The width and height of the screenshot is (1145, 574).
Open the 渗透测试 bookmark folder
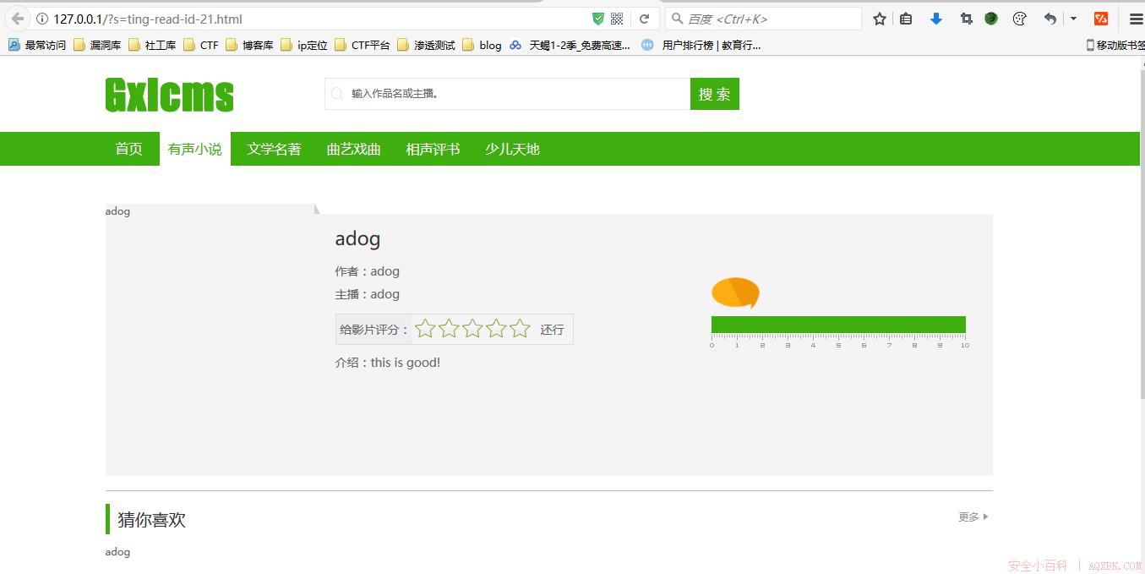click(426, 45)
